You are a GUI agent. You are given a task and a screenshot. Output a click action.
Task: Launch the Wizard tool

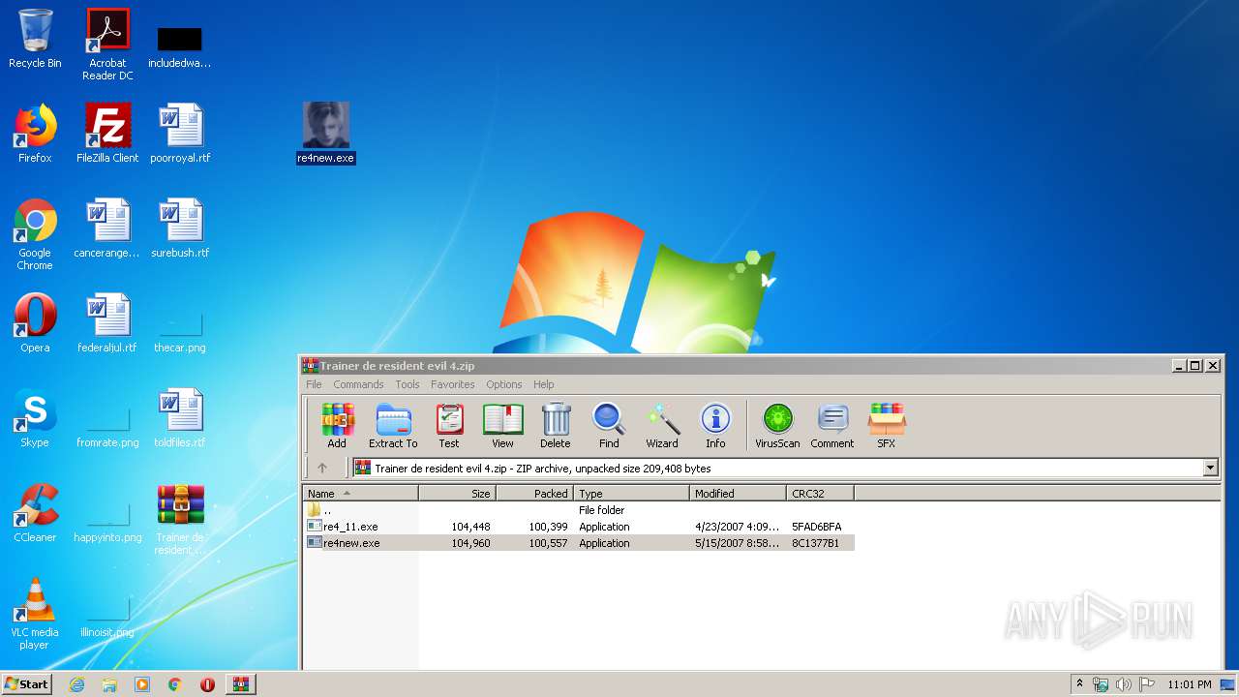pyautogui.click(x=662, y=426)
